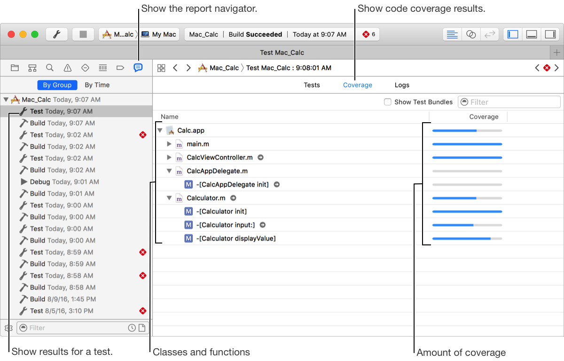564x361 pixels.
Task: Select the Test Mac_Calc window tab
Action: tap(282, 52)
